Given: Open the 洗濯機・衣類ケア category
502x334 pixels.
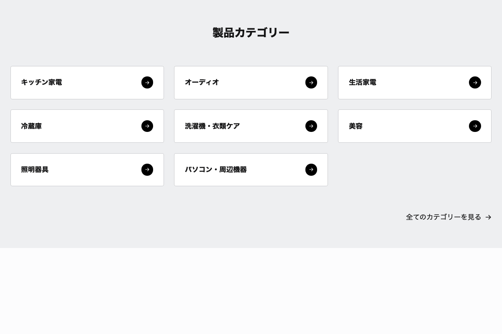Looking at the screenshot, I should tap(251, 126).
